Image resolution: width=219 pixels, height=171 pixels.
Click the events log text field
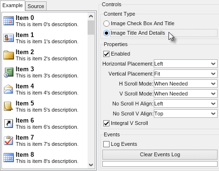[x=160, y=164]
